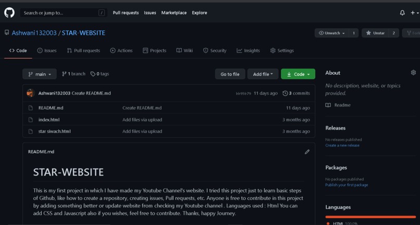Toggle the Unwatch button

click(x=332, y=33)
